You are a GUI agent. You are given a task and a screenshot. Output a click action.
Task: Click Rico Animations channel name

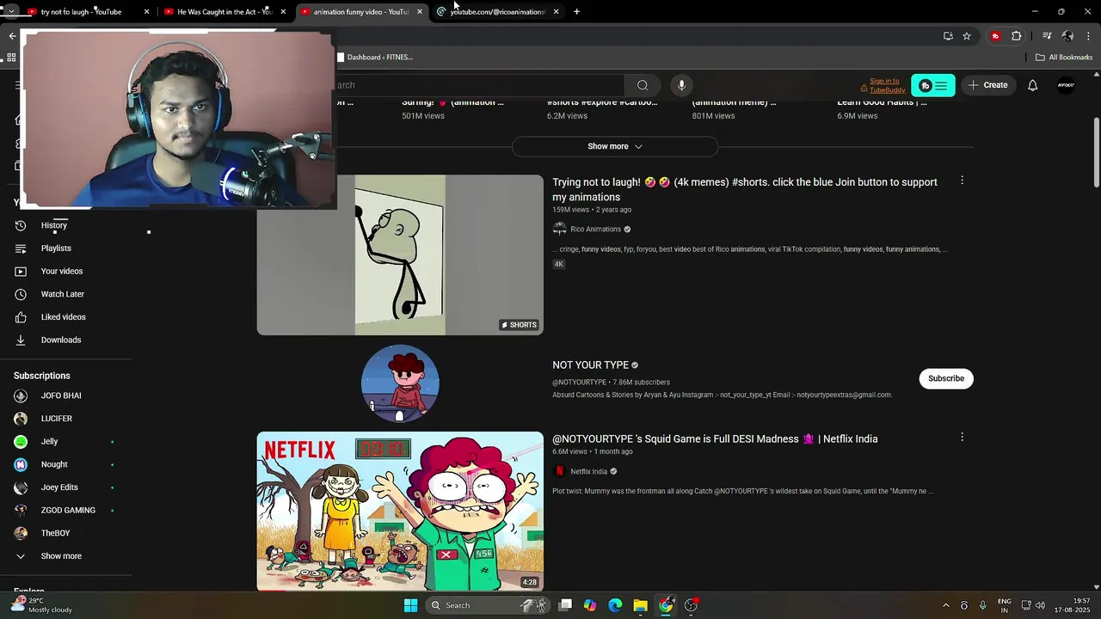[595, 229]
